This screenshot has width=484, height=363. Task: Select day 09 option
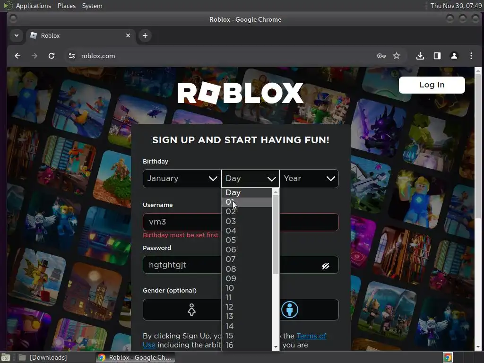247,278
